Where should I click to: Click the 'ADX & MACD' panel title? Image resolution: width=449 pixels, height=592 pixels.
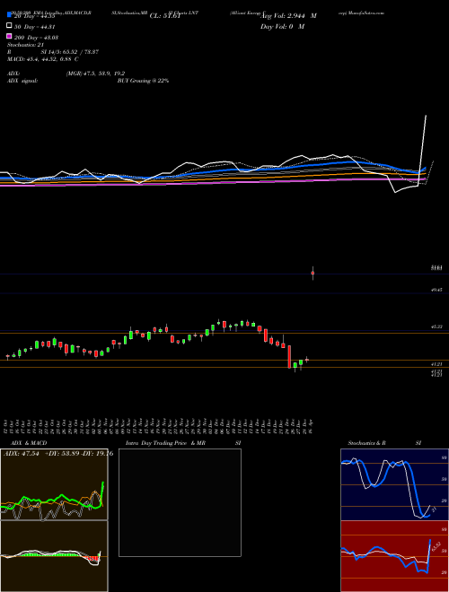(29, 443)
